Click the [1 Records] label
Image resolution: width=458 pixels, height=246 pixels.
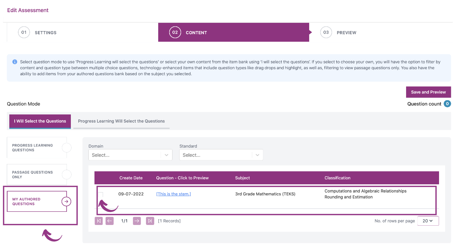(x=169, y=221)
